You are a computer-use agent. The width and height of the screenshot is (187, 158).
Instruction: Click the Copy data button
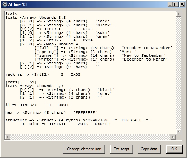149,149
